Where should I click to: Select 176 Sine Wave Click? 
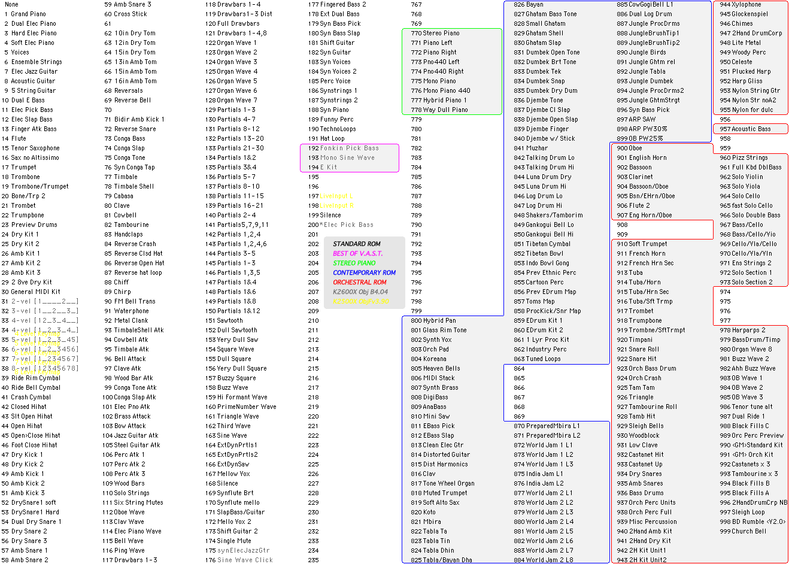pyautogui.click(x=239, y=560)
